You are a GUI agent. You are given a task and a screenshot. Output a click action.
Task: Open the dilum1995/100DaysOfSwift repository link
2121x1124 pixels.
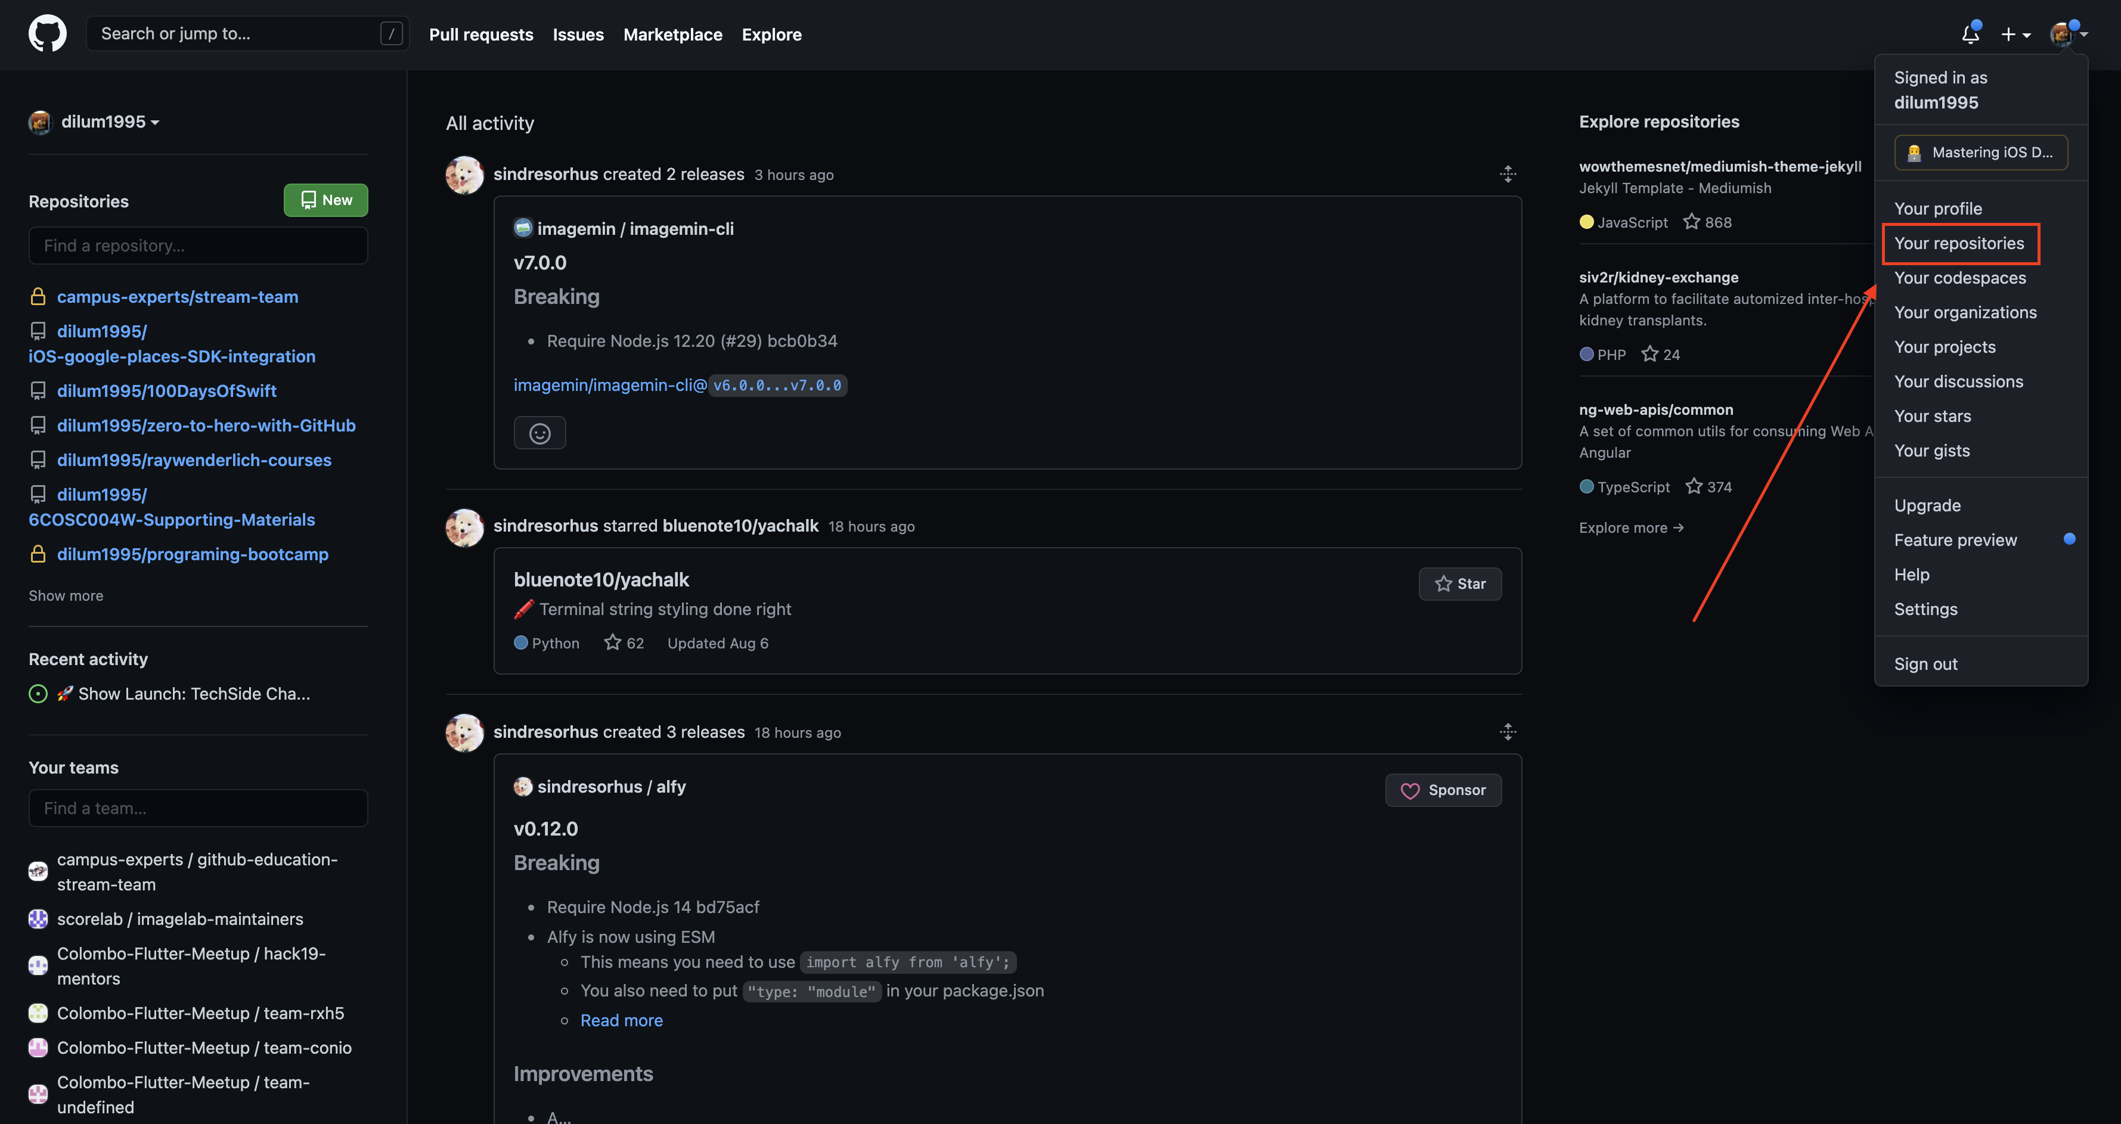(x=166, y=390)
